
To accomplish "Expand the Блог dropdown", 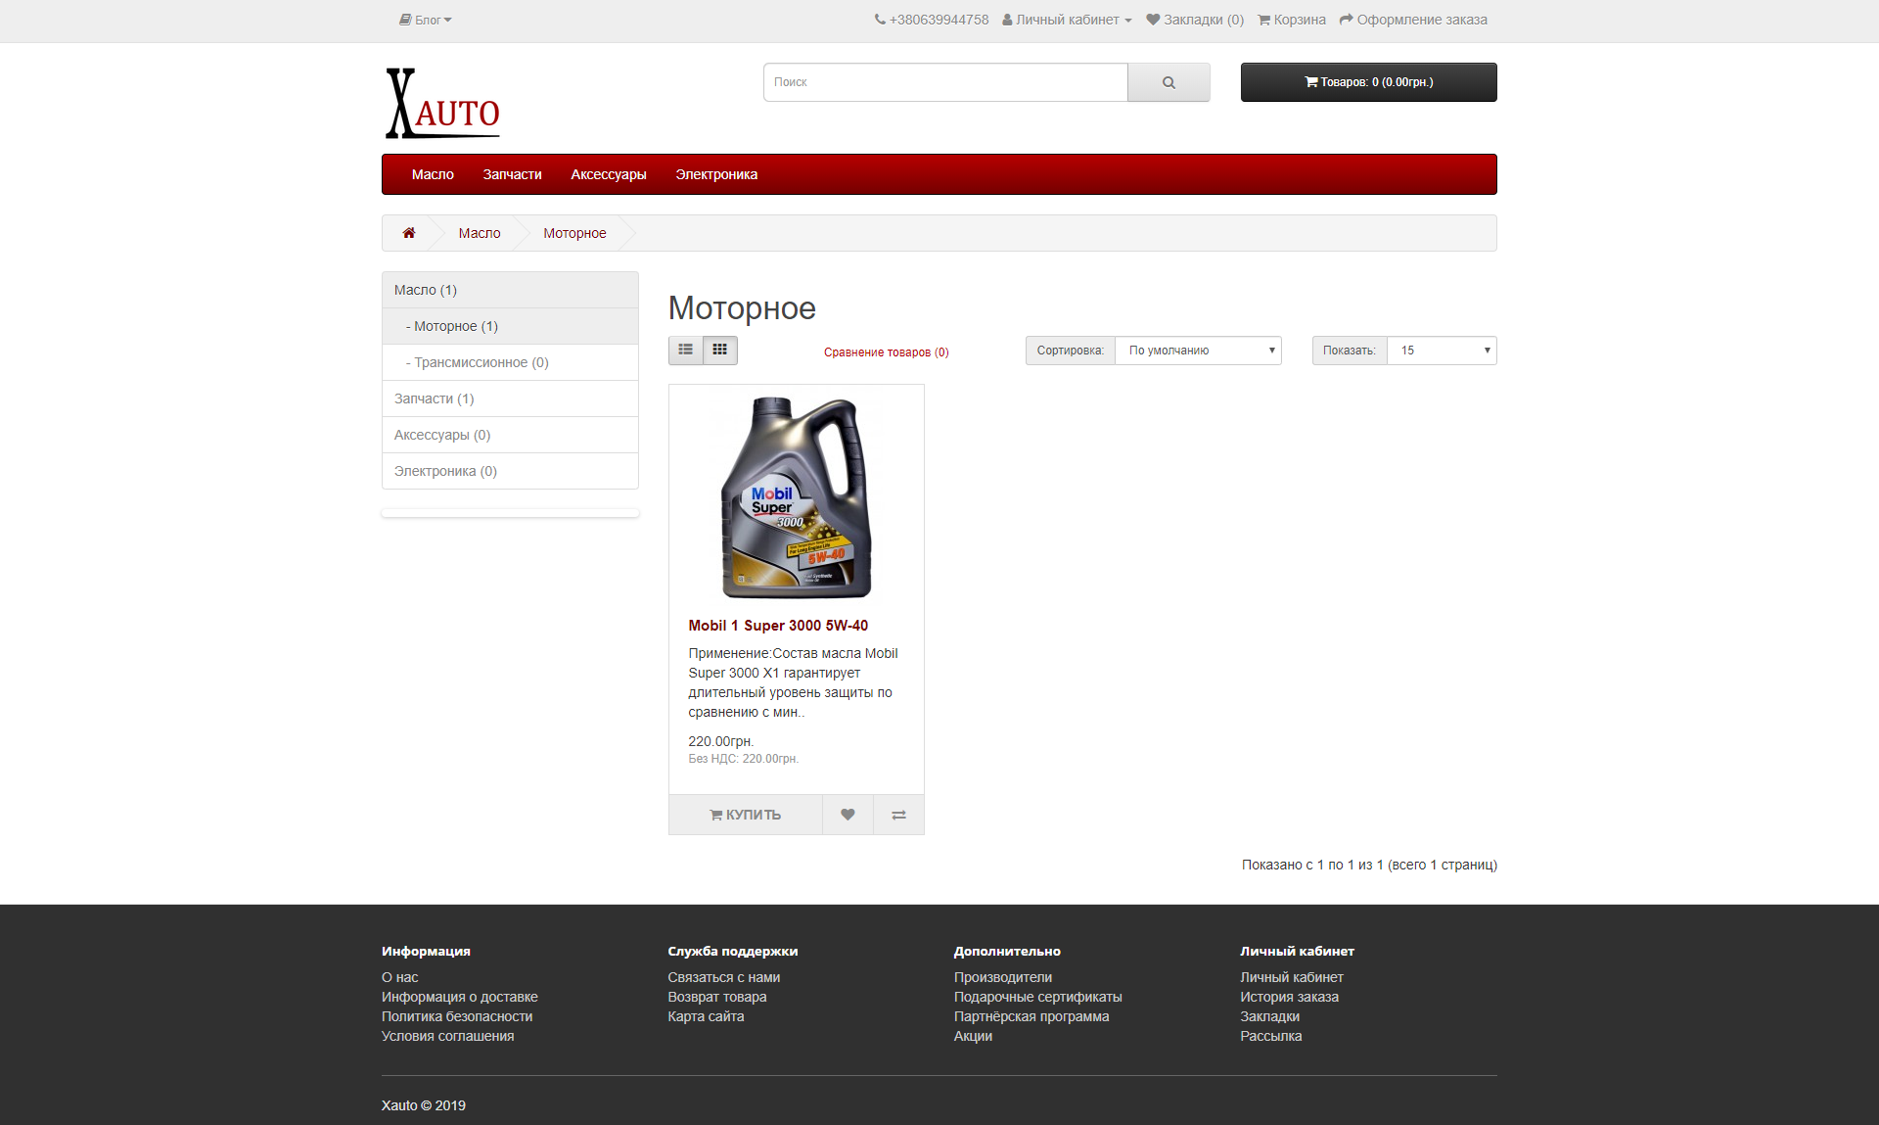I will click(x=426, y=20).
